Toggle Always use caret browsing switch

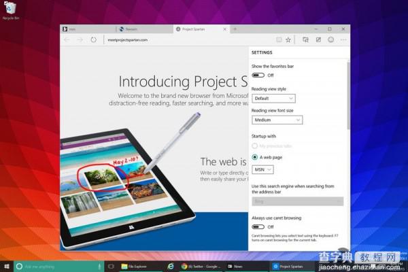point(258,227)
